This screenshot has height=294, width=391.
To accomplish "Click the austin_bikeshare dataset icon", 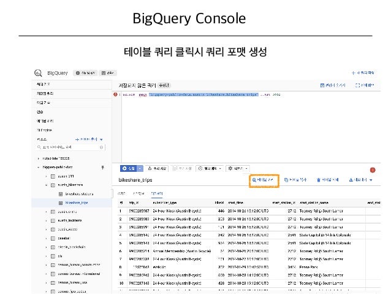I will (53, 185).
